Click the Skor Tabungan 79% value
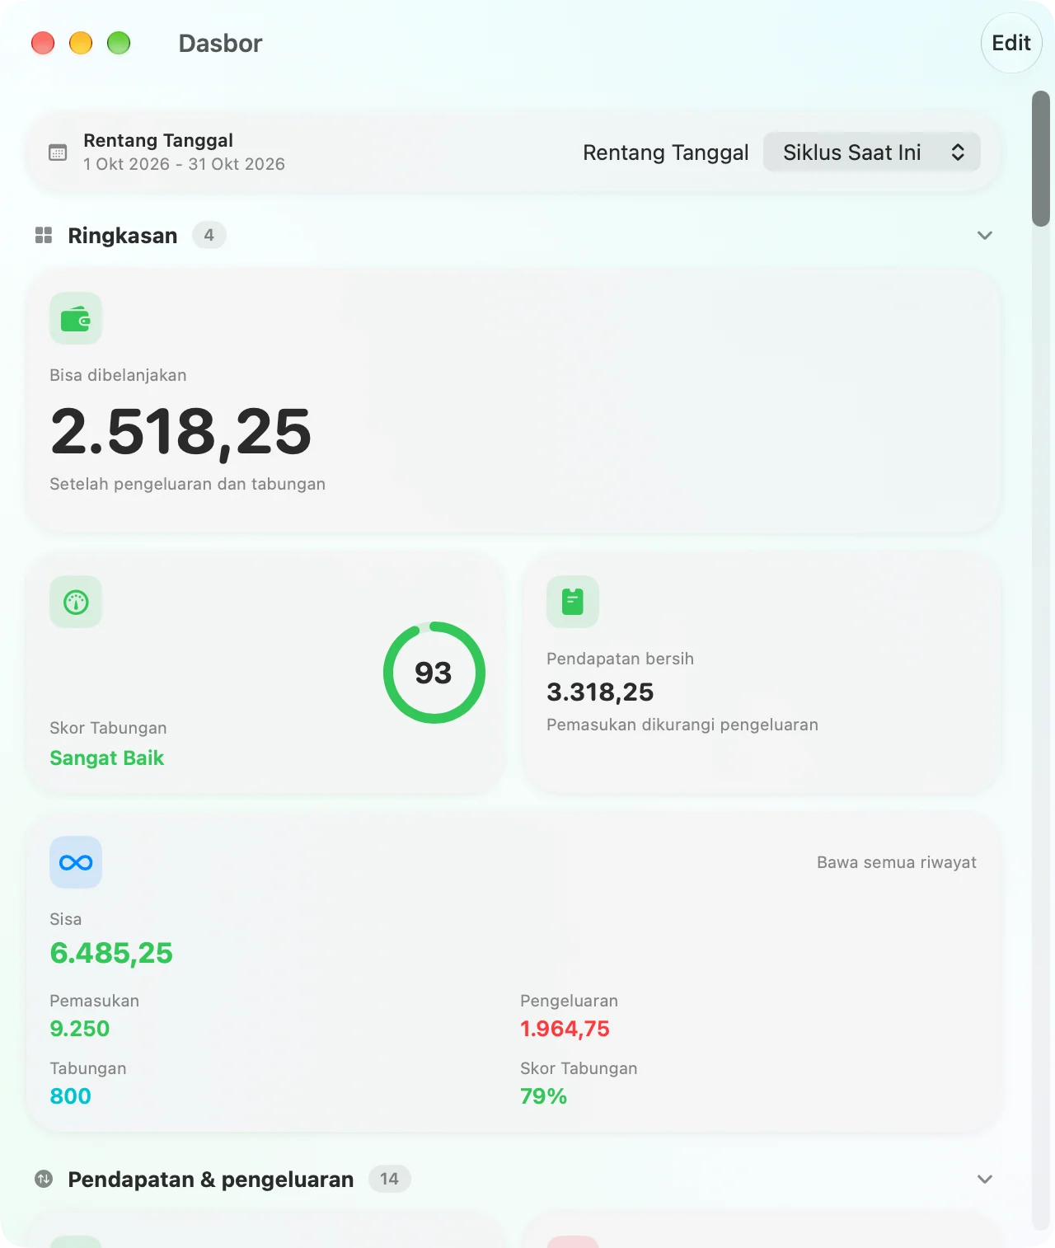Screen dimensions: 1055x1248 point(543,1096)
